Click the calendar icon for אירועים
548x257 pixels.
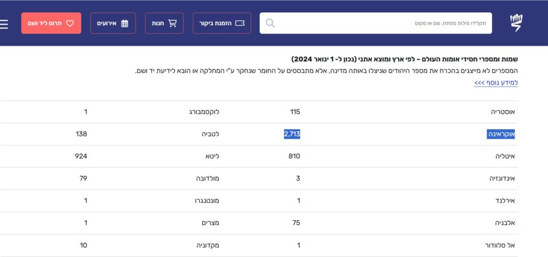(x=125, y=24)
